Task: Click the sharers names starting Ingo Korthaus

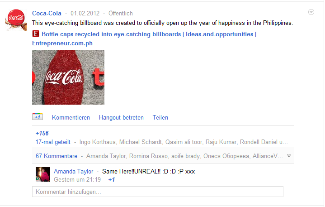Action: coord(184,142)
